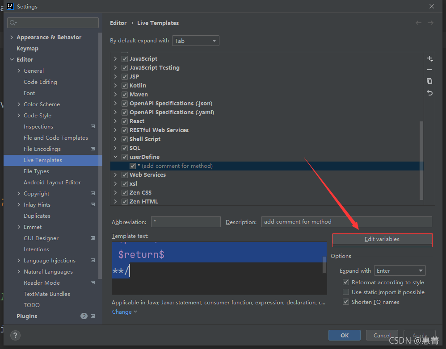The width and height of the screenshot is (446, 349).
Task: Click the project-level icon beside Language Injections
Action: click(93, 260)
